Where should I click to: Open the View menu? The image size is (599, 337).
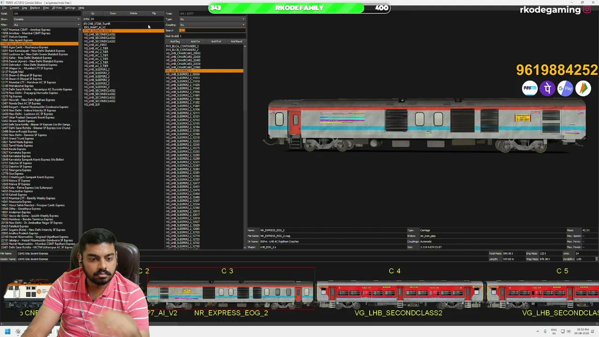click(46, 8)
